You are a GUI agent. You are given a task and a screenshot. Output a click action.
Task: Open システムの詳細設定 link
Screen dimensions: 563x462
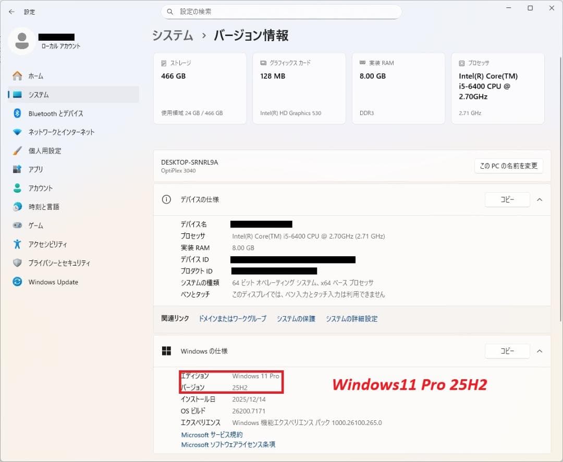coord(351,319)
